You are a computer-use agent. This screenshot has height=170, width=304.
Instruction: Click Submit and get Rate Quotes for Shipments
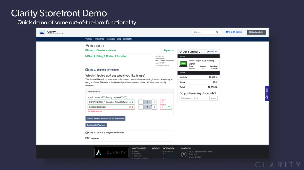105,119
